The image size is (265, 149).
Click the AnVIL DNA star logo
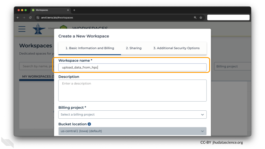(39, 29)
